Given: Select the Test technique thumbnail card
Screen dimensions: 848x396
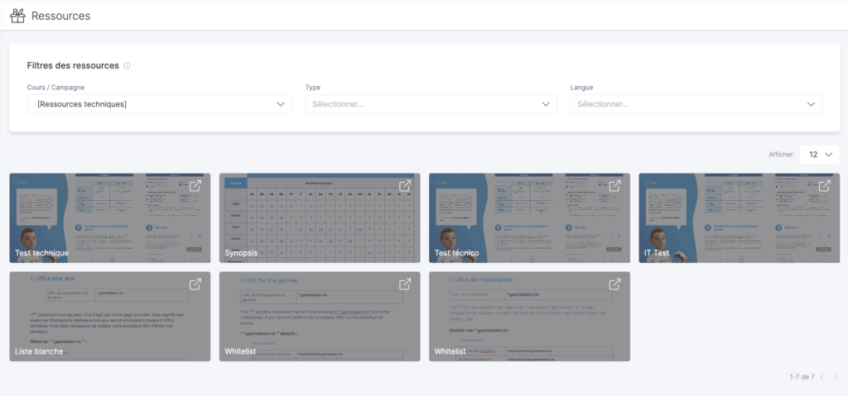Looking at the screenshot, I should click(109, 219).
